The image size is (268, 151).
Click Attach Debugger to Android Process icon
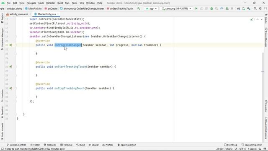[227, 8]
